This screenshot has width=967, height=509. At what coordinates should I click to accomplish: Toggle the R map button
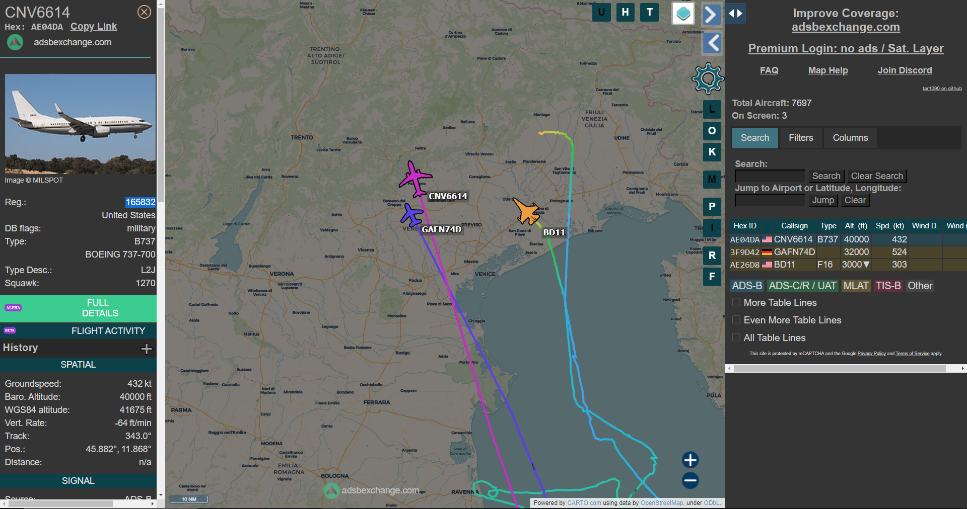[x=712, y=256]
